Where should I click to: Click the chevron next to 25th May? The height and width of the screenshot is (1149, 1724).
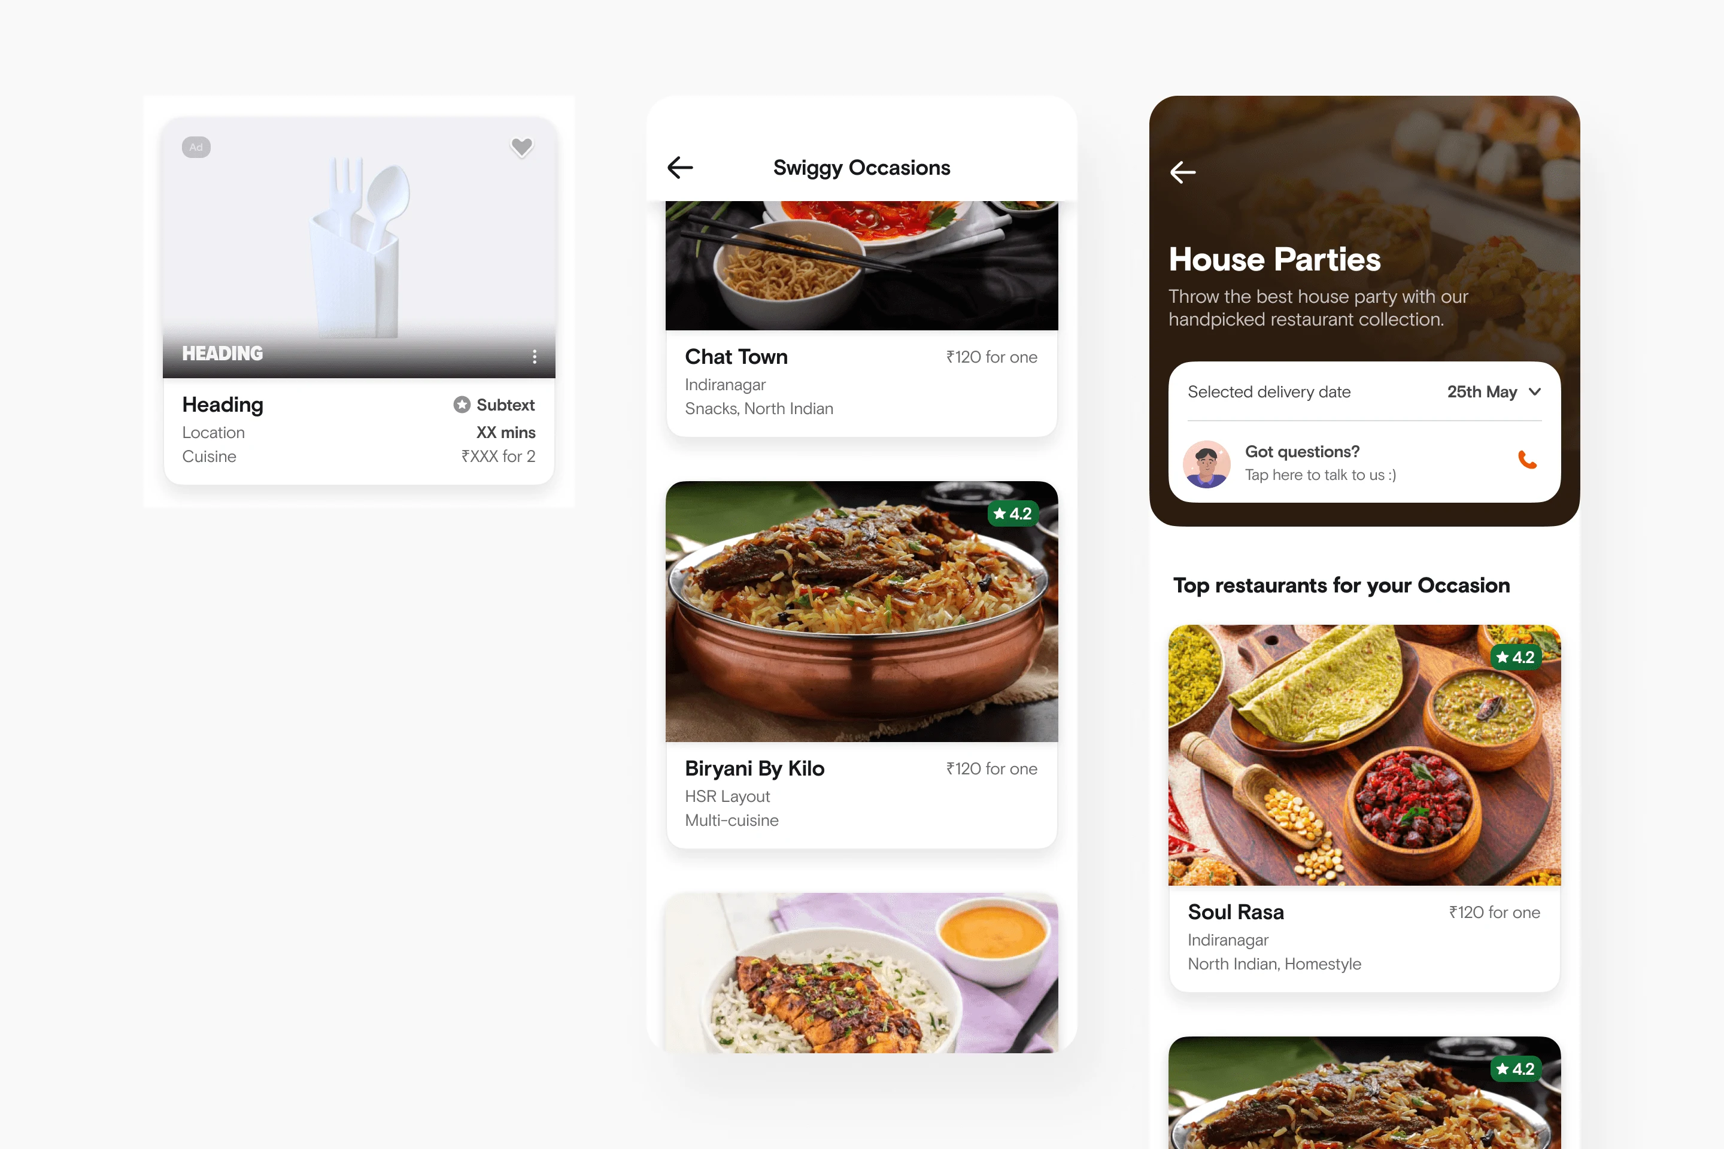click(x=1534, y=392)
